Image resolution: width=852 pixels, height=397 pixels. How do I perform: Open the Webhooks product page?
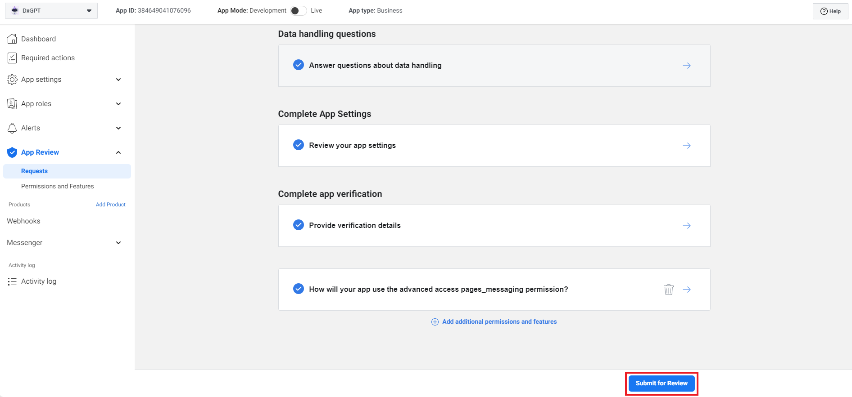[23, 221]
